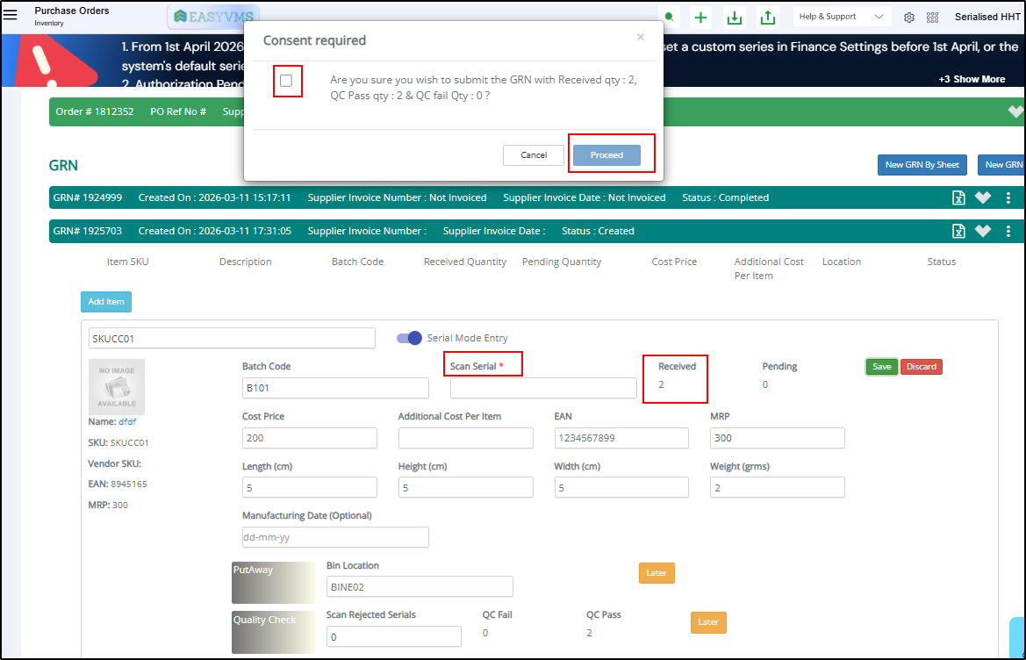Expand the Order # 1812352 panel
1026x660 pixels.
pos(1015,111)
